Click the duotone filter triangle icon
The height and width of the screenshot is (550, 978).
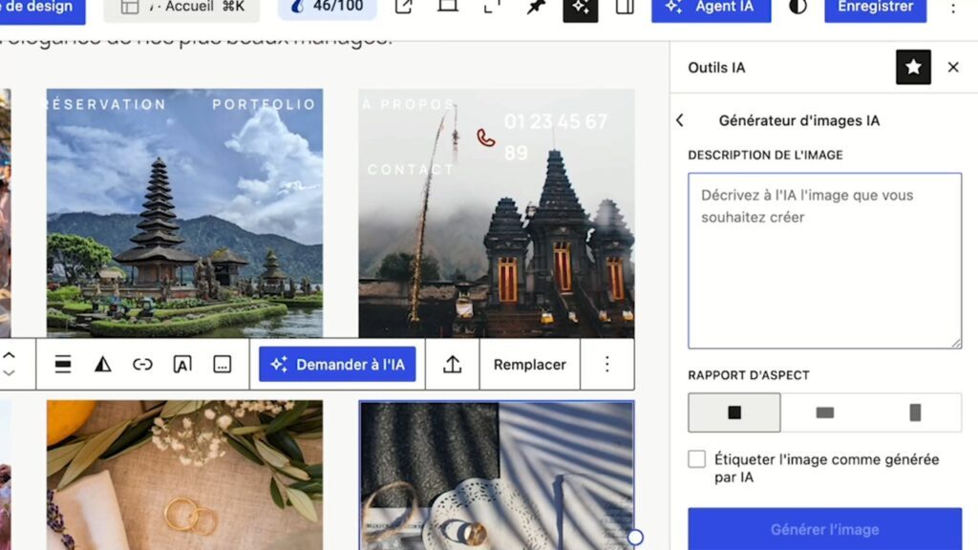click(x=103, y=364)
